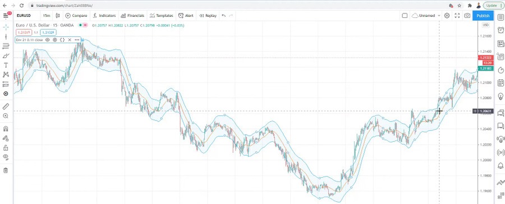Open the 15m timeframe dropdown

47,16
